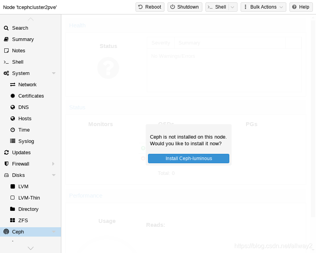The image size is (316, 253).
Task: Click the LVM-Thin outlined square icon
Action: [x=12, y=198]
